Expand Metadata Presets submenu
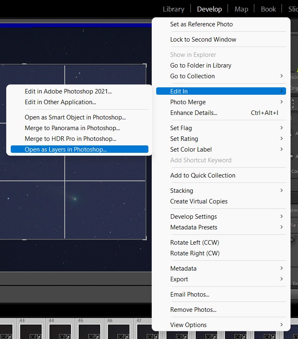This screenshot has width=298, height=339. [221, 227]
